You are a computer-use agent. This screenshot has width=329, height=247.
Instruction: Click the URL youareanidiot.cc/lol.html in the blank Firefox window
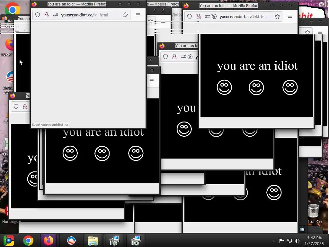[84, 15]
